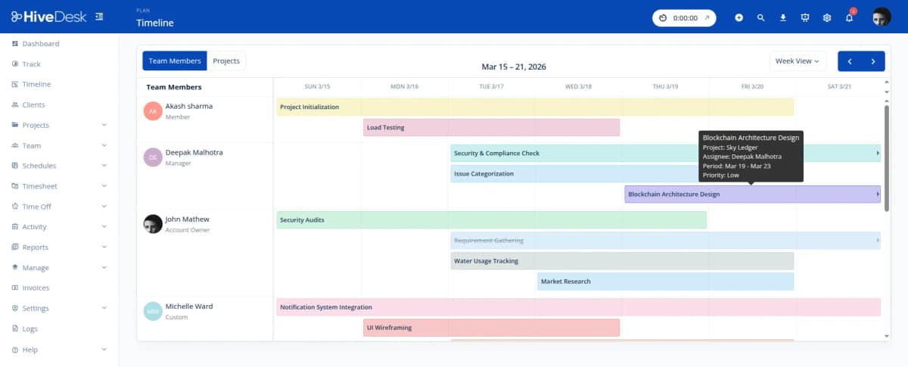Viewport: 908px width, 367px height.
Task: Open the Market Research task bar
Action: click(x=666, y=281)
